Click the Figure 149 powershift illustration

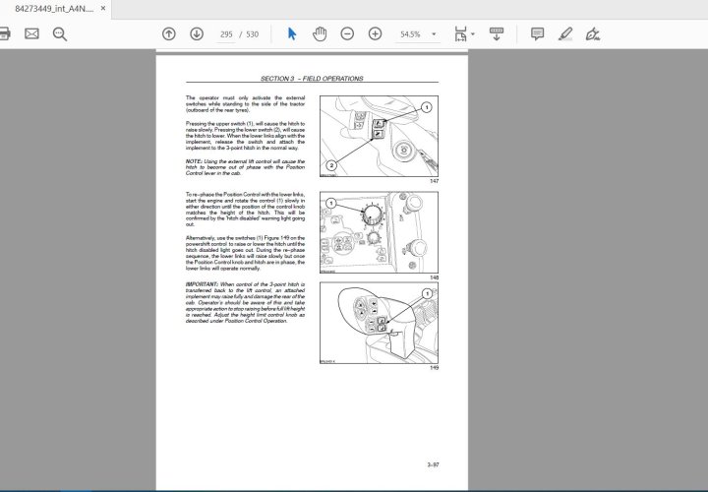pos(379,323)
